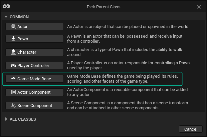Click the Actor Component icon
This screenshot has height=137, width=207.
(13, 92)
